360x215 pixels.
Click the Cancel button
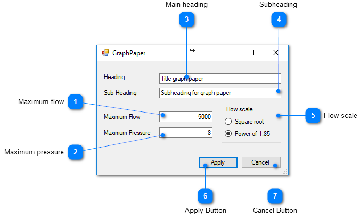tap(261, 162)
